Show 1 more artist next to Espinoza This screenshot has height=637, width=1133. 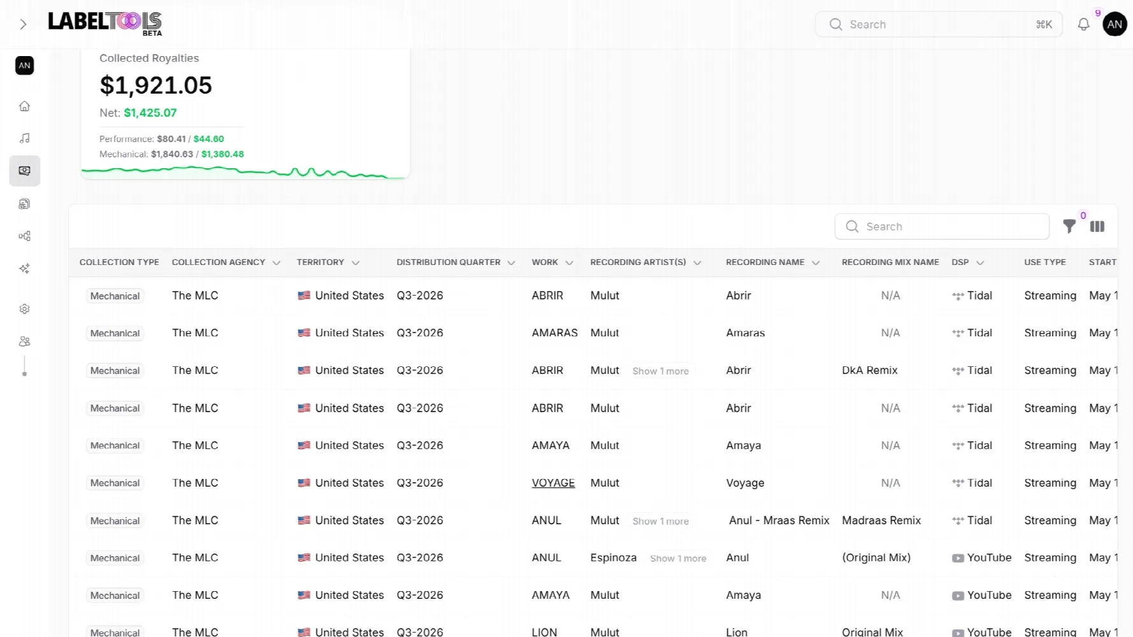click(678, 559)
